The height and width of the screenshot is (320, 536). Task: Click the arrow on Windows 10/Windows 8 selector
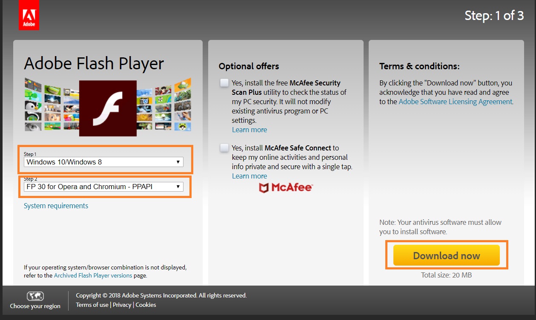click(x=178, y=162)
